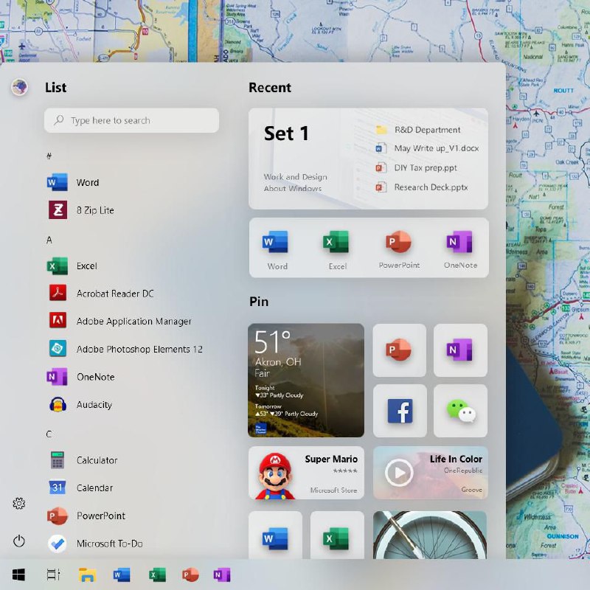Open the bicycle wheel photo tile
Viewport: 590px width, 590px height.
(x=430, y=535)
